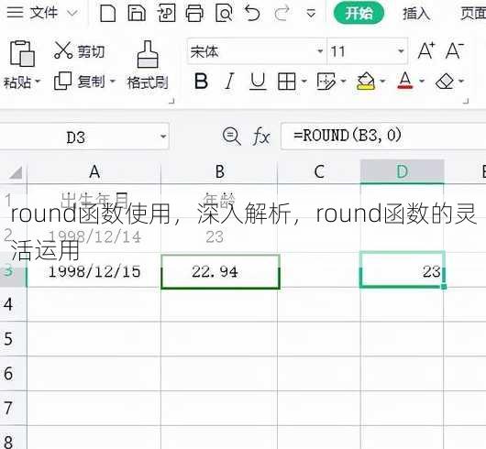Select cell containing 1998/12/15
486x449 pixels.
[x=94, y=271]
